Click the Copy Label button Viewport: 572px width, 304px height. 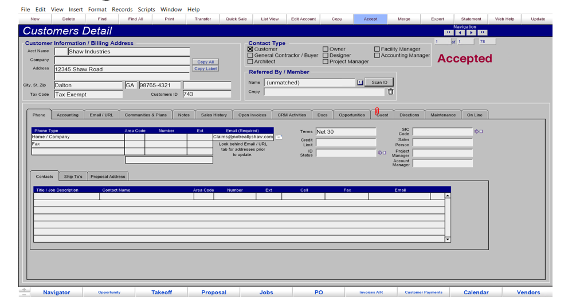[x=205, y=69]
